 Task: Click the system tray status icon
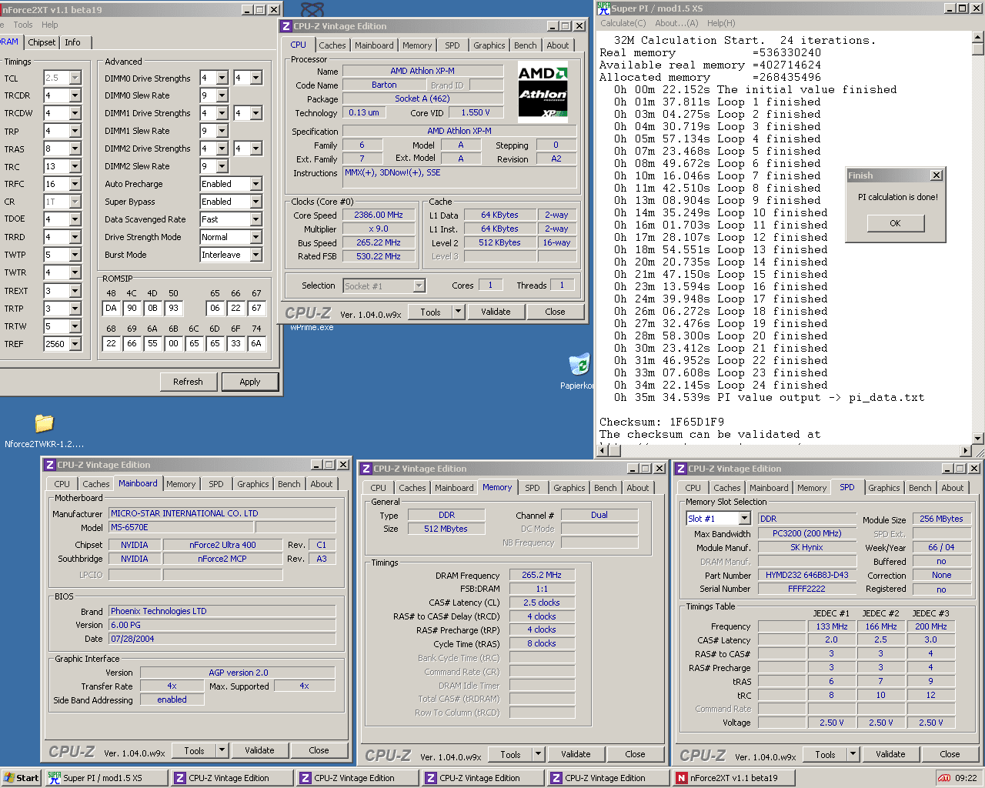[x=944, y=778]
